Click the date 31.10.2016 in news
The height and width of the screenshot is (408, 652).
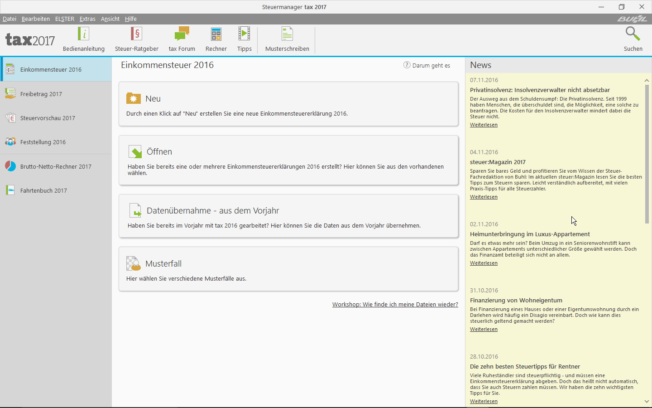(484, 290)
